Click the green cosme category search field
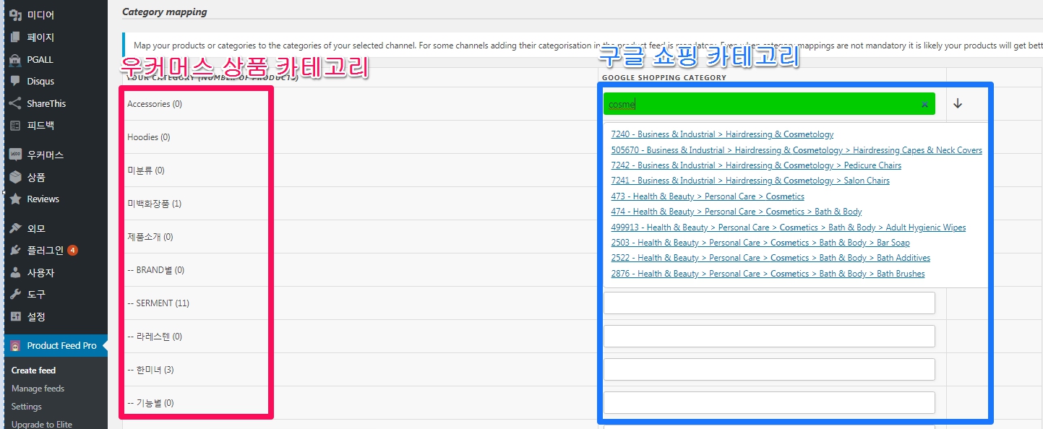Screen dimensions: 1043x429 coord(759,104)
